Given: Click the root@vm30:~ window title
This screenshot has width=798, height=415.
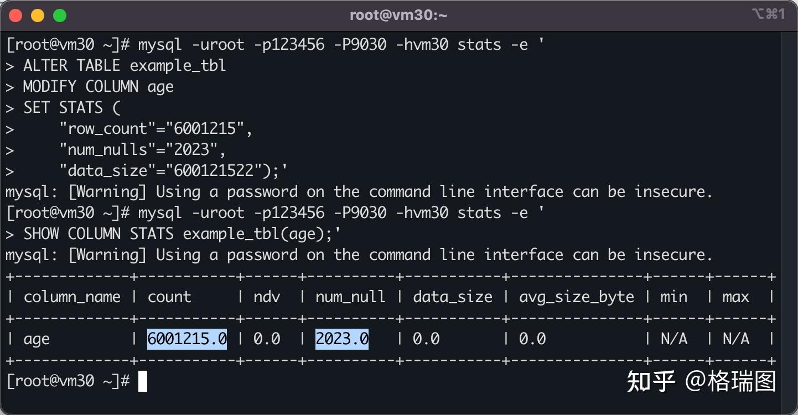Looking at the screenshot, I should coord(398,15).
